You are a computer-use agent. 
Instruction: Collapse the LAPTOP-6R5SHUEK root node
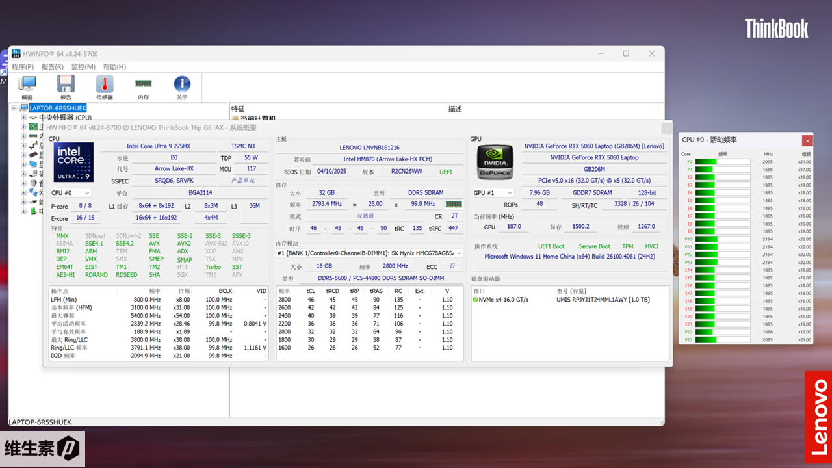15,109
